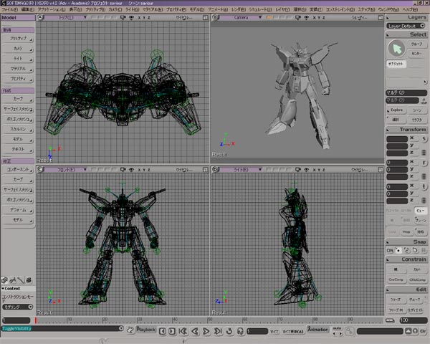
Task: Click the CnsComp button
Action: (x=396, y=279)
